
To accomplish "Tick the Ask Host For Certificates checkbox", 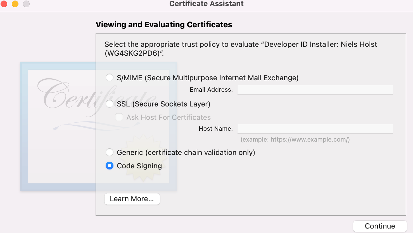I will pos(119,117).
